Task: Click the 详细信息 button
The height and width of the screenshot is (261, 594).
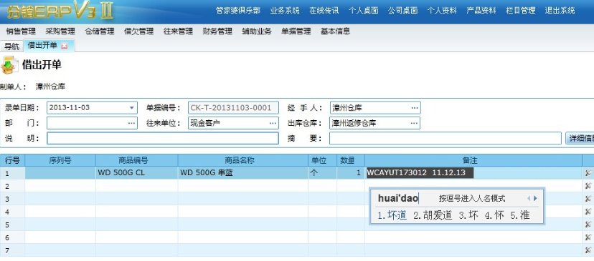Action: pos(580,138)
